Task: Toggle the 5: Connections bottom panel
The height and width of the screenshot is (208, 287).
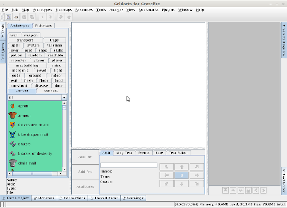Action: tap(73, 198)
